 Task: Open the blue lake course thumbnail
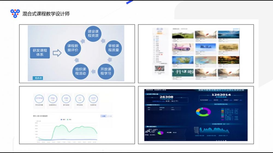pyautogui.click(x=228, y=34)
